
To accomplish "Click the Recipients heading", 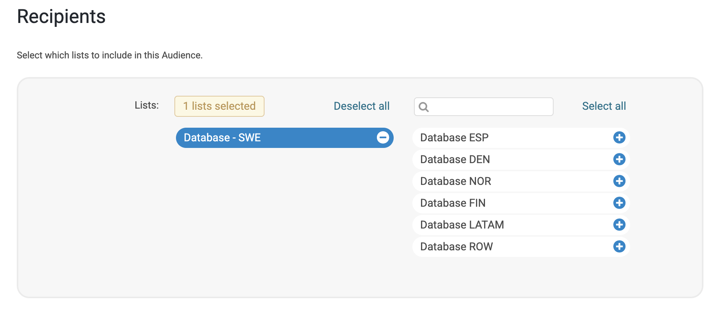I will (x=61, y=17).
